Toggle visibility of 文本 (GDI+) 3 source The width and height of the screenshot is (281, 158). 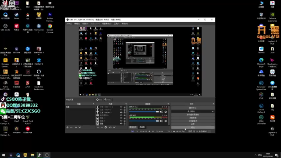[x=121, y=112]
